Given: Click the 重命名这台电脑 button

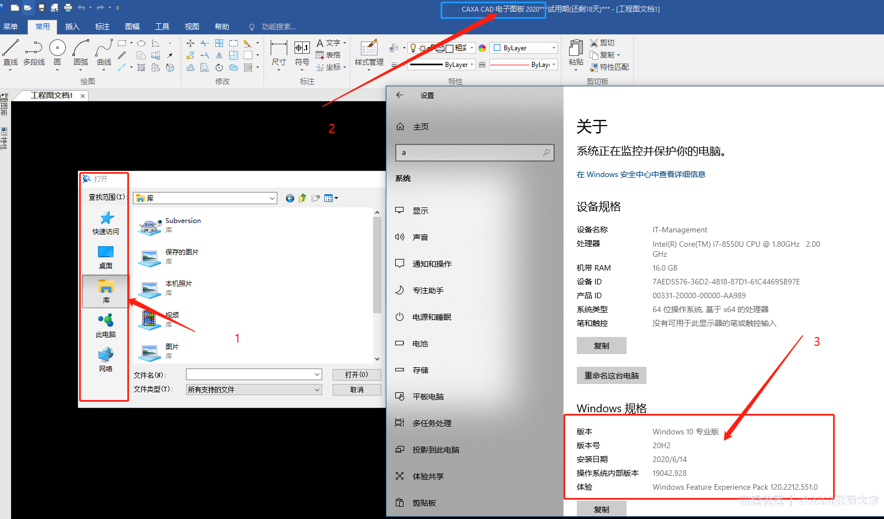Looking at the screenshot, I should point(611,375).
